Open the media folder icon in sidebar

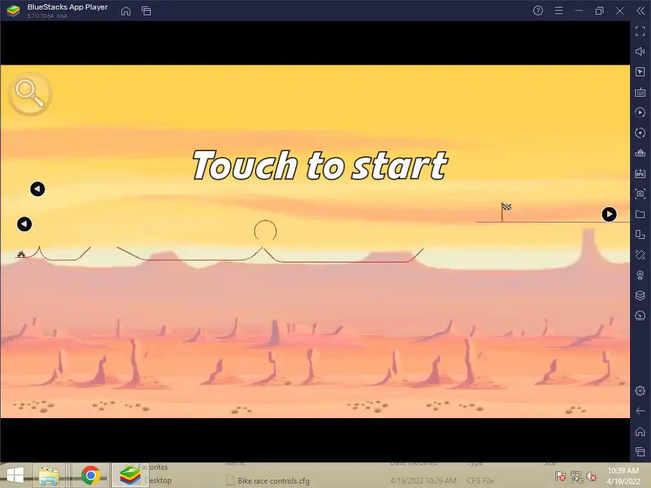640,214
